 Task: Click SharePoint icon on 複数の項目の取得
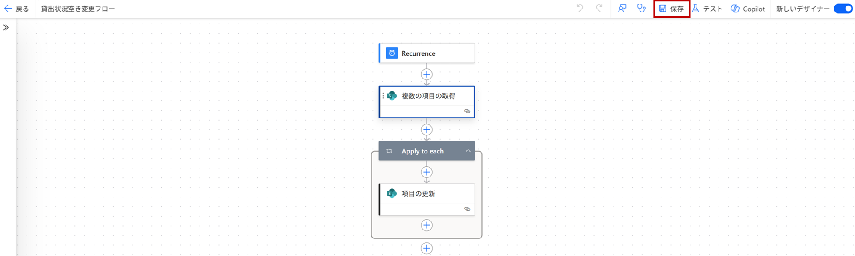tap(392, 96)
